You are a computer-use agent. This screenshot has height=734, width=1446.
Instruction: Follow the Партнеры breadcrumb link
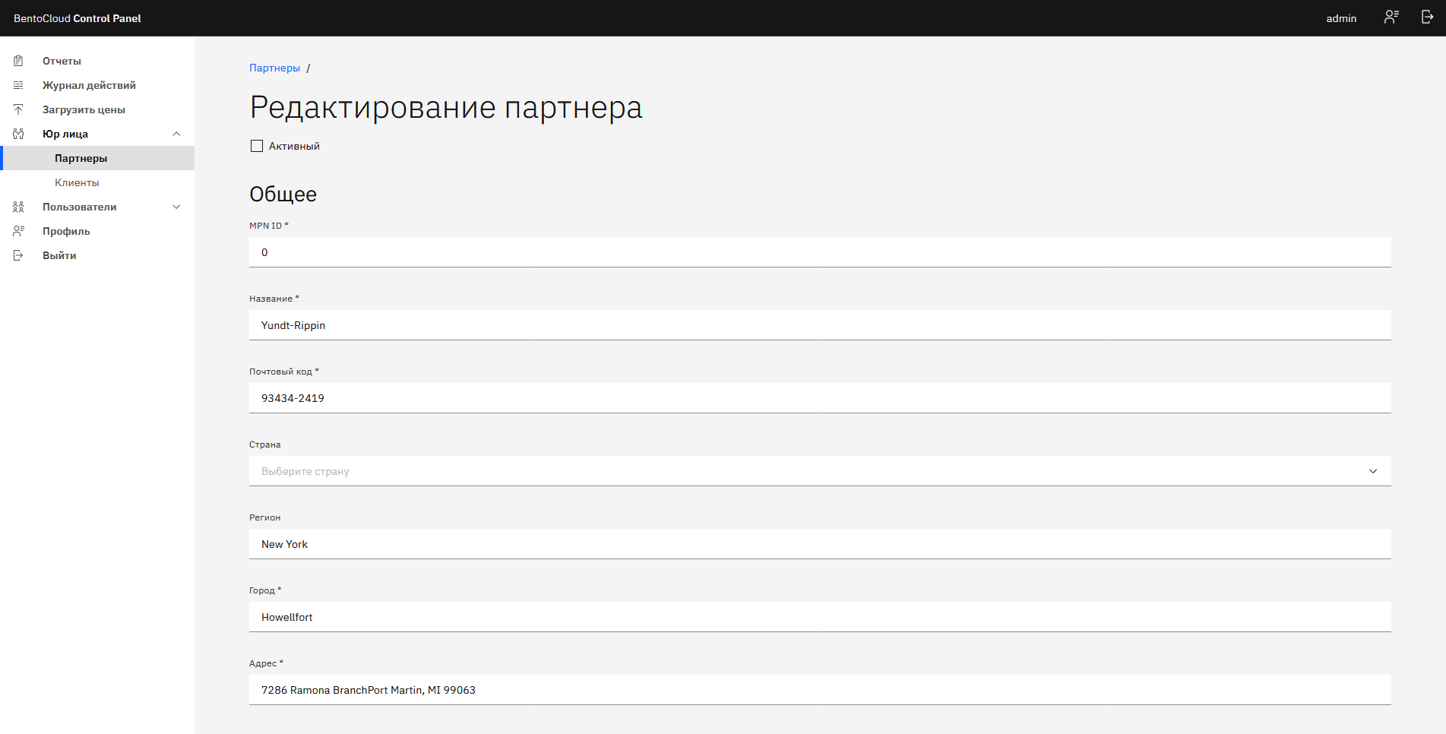coord(274,68)
